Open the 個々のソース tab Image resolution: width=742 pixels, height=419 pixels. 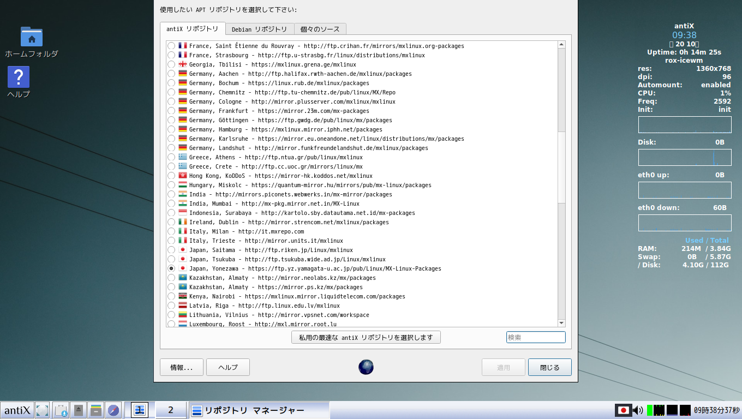(320, 29)
